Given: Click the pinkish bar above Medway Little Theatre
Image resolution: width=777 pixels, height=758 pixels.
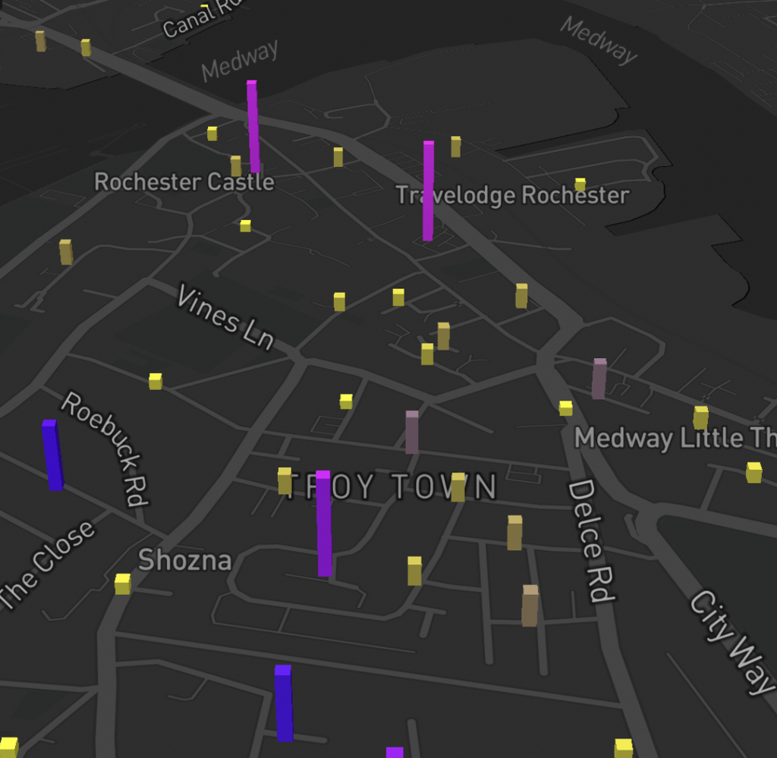Looking at the screenshot, I should [599, 379].
